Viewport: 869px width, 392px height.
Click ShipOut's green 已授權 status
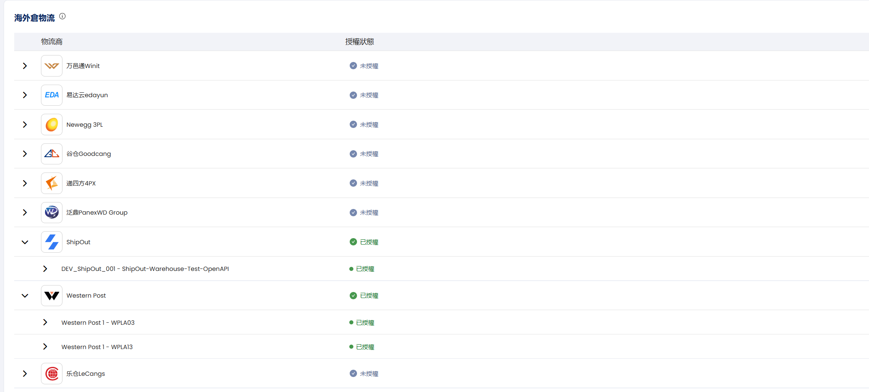tap(364, 242)
